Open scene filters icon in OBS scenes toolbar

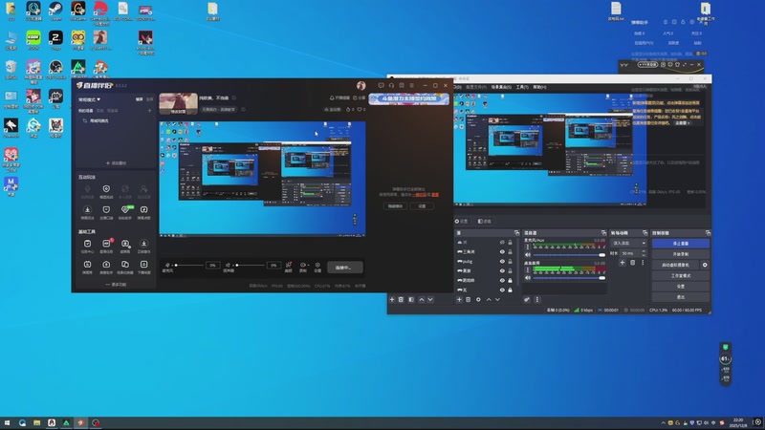pos(411,300)
